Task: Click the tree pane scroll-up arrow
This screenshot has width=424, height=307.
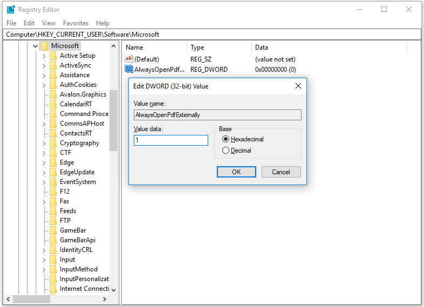Action: (x=114, y=46)
